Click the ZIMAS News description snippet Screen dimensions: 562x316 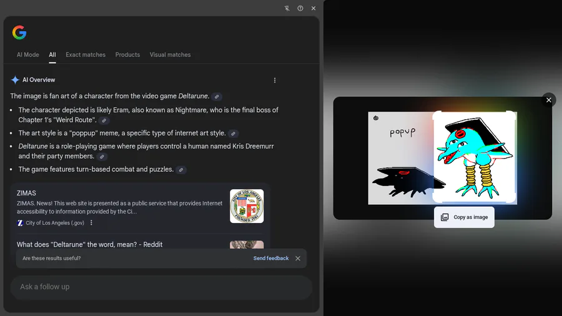120,207
